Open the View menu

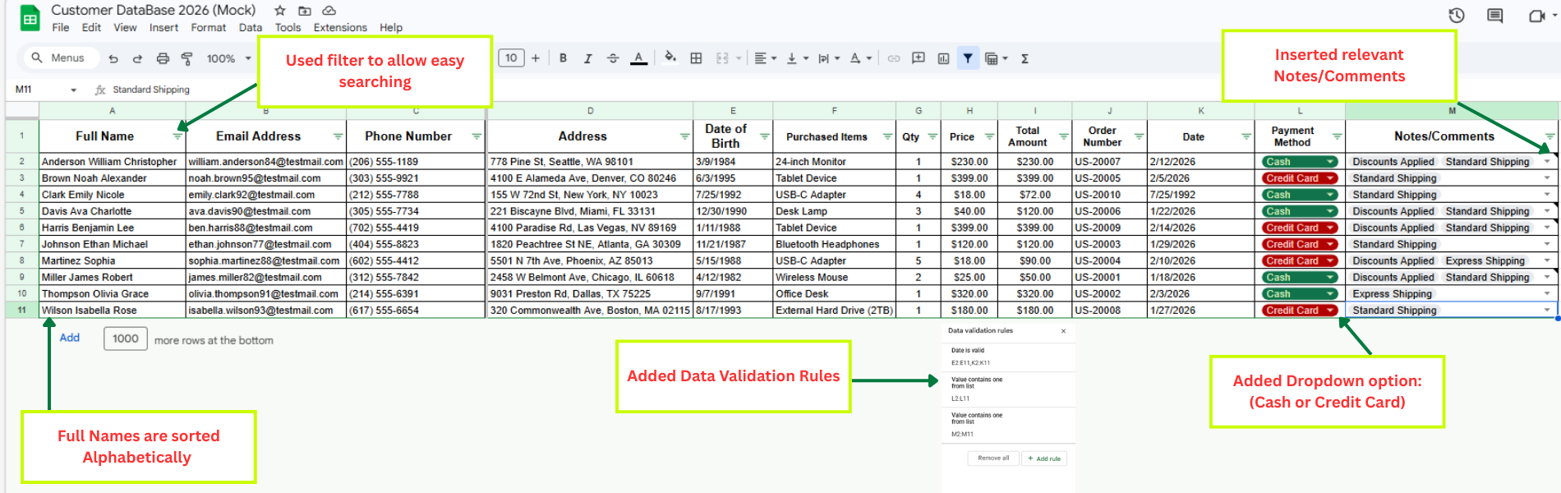[125, 27]
